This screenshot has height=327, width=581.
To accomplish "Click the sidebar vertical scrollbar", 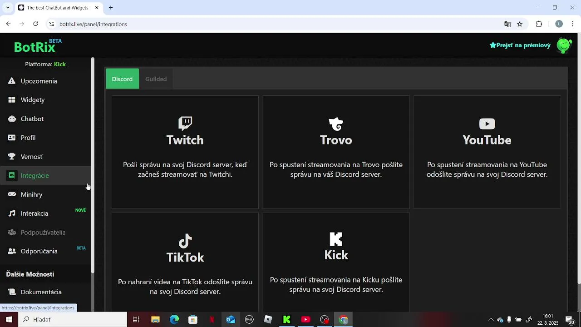I will click(x=93, y=165).
